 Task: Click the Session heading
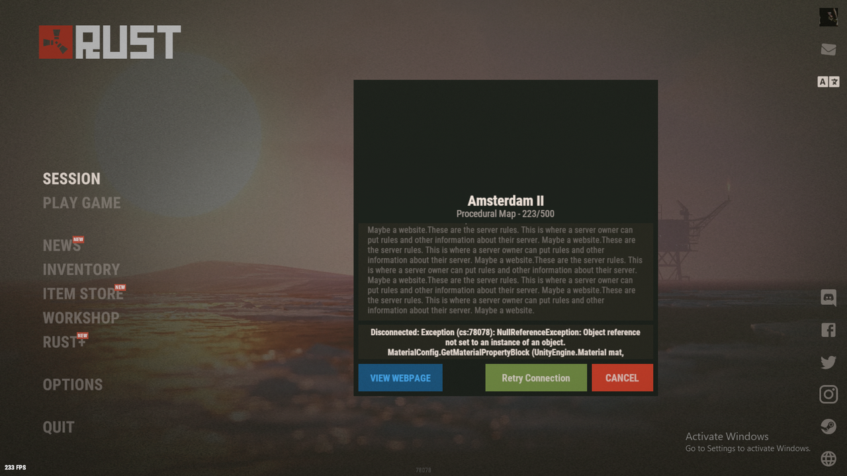pyautogui.click(x=71, y=178)
